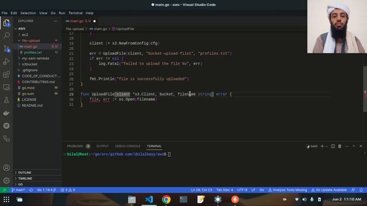Click the sync changes icon in status bar

[x=31, y=190]
